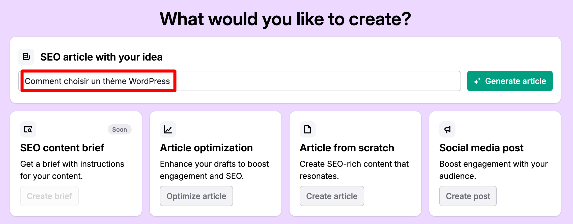Click the 'SEO article with your idea' heading
573x224 pixels.
point(101,57)
